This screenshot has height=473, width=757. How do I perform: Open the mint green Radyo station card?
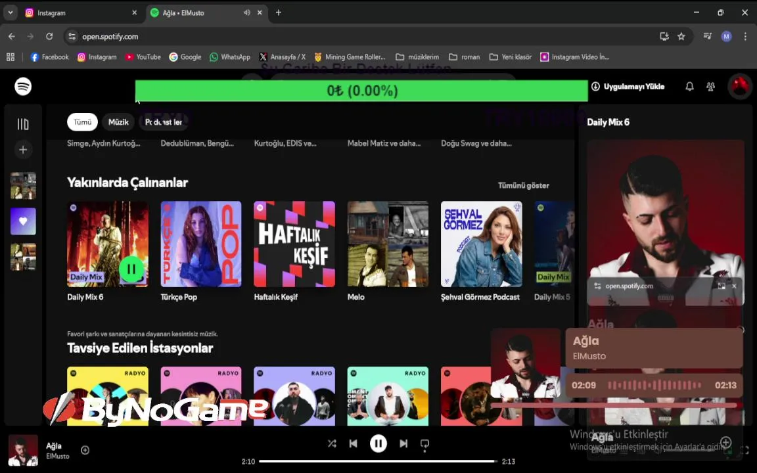[x=388, y=395]
